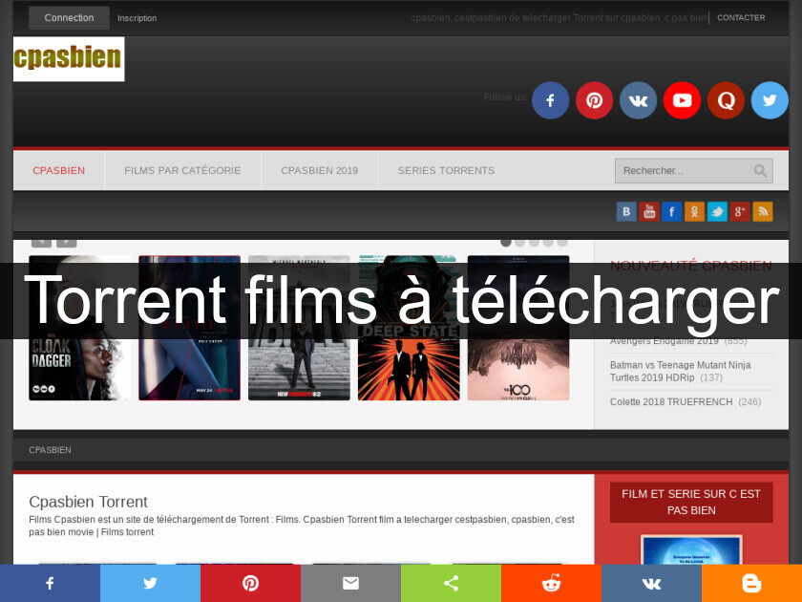Image resolution: width=802 pixels, height=602 pixels.
Task: Share via Blogger in bottom bar
Action: click(x=752, y=584)
